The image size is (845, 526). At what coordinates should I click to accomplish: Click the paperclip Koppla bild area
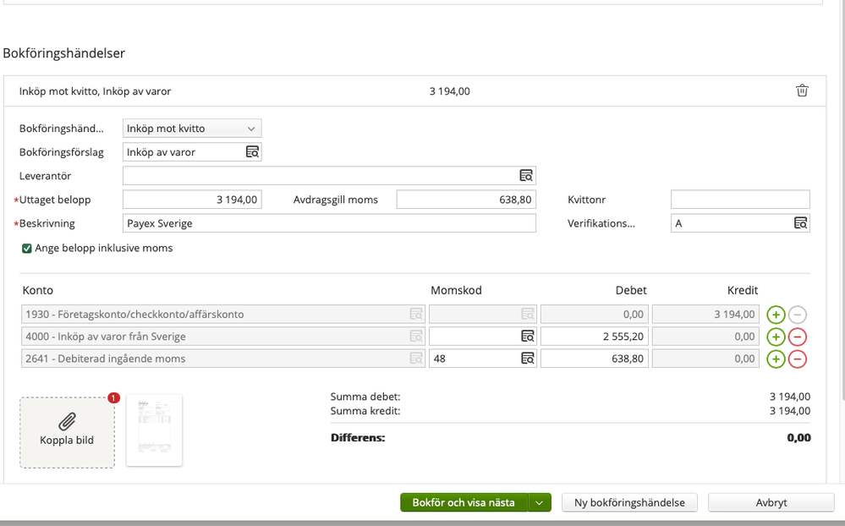tap(68, 432)
